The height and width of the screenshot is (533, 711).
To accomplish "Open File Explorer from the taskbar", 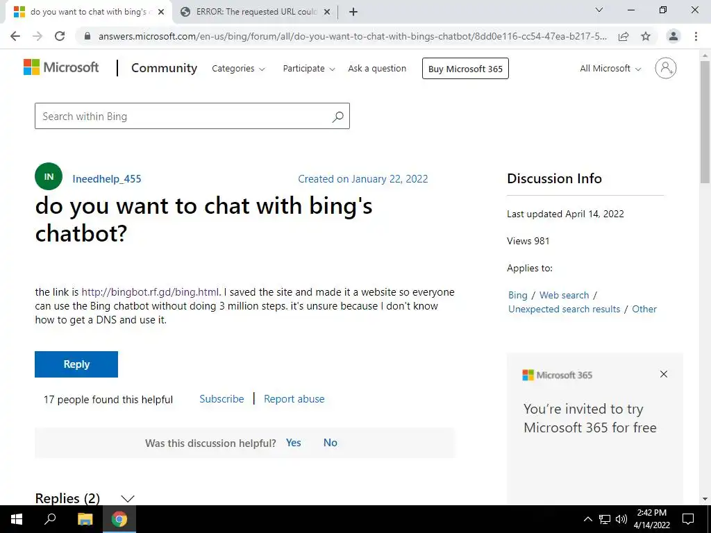I will pyautogui.click(x=85, y=519).
